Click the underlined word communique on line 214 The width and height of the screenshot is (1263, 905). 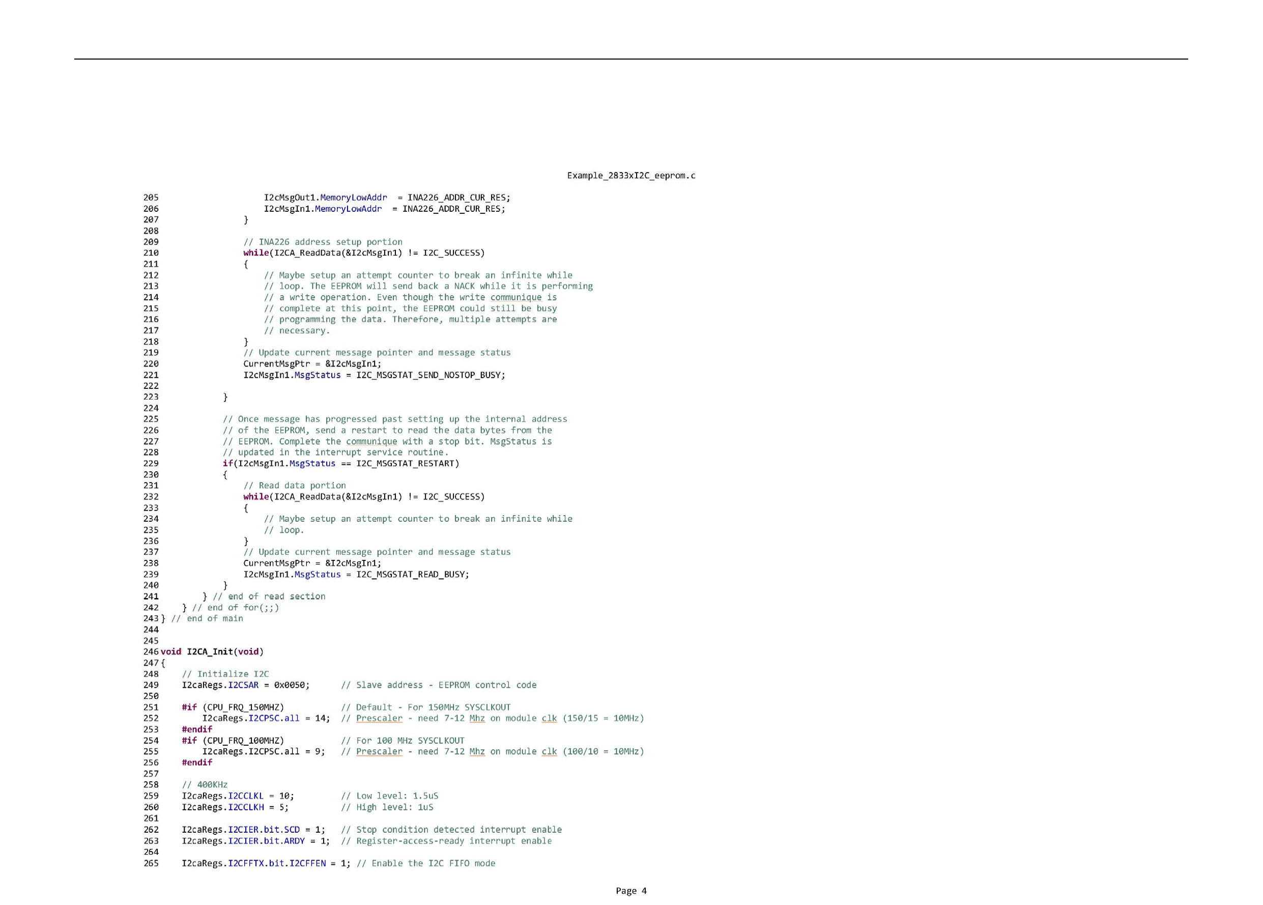click(x=515, y=297)
